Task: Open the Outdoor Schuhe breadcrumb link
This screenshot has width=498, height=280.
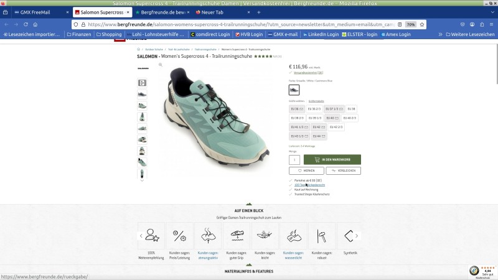Action: [154, 50]
